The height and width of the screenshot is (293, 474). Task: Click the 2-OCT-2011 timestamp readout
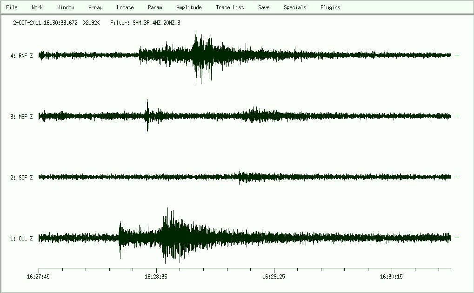coord(45,22)
